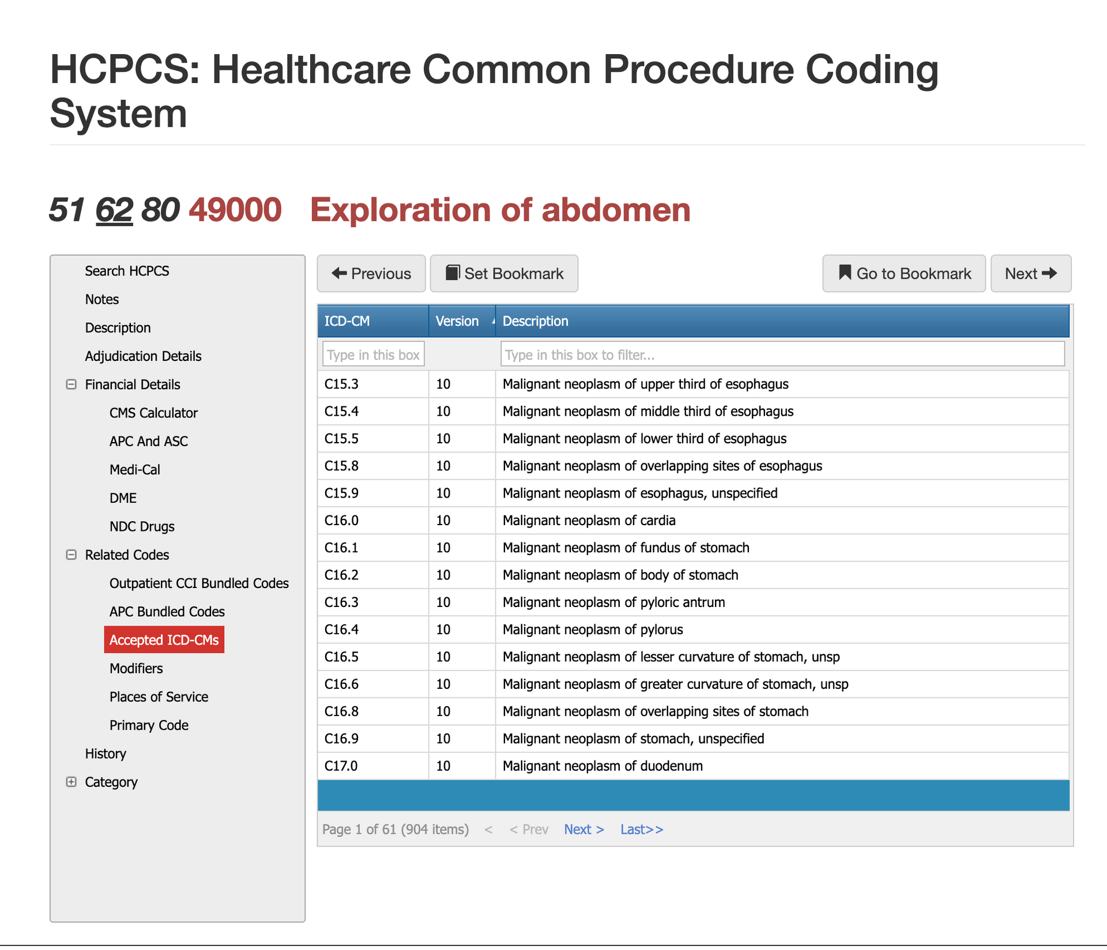Open the Modifiers sidebar entry
Screen dimensions: 1107x950
tap(136, 668)
